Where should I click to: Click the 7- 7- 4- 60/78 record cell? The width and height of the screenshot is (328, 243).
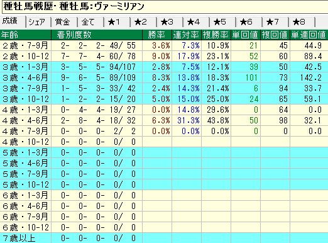[97, 56]
